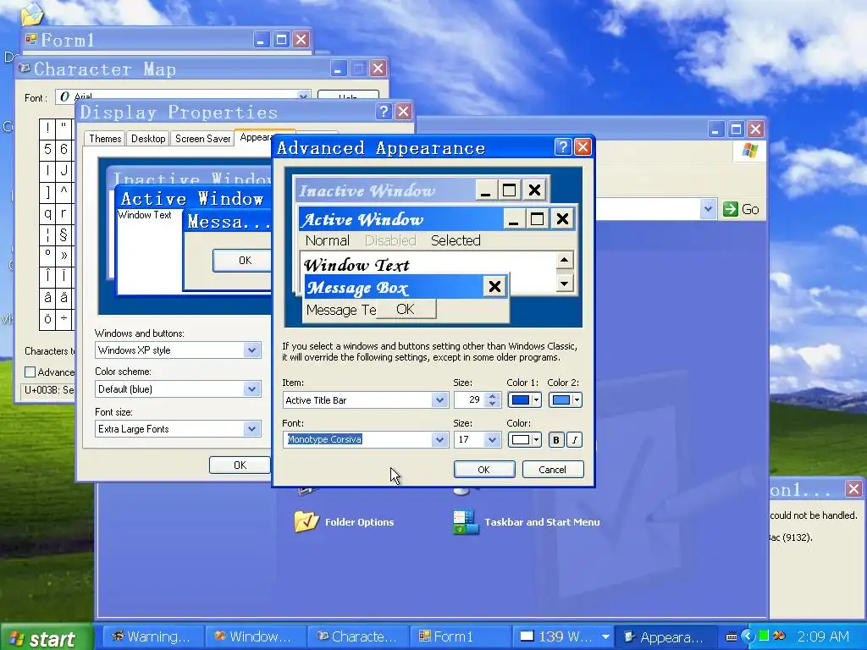867x650 pixels.
Task: Toggle Advanced view checkbox in Character Map
Action: [30, 372]
